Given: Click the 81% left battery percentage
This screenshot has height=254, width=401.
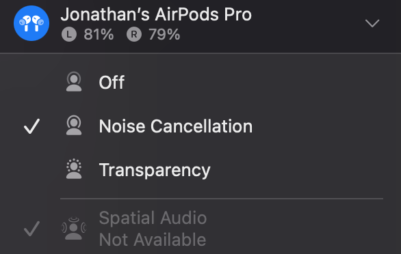Looking at the screenshot, I should 99,34.
